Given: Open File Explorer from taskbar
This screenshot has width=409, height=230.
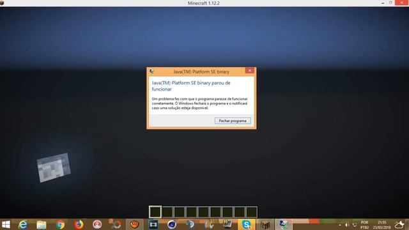Looking at the screenshot, I should [x=42, y=224].
